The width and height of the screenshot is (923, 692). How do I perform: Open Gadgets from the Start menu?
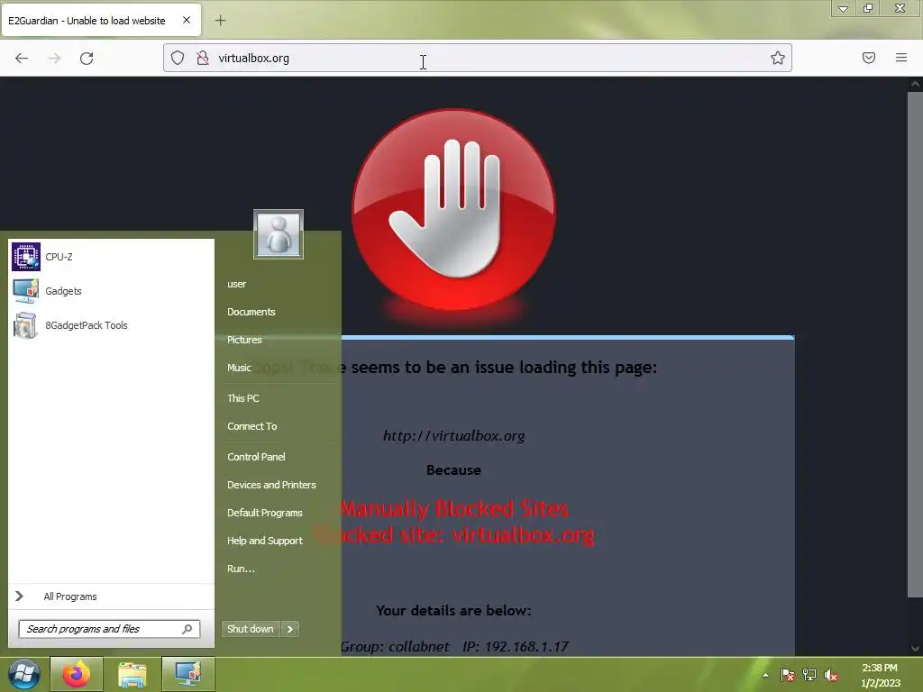[111, 291]
